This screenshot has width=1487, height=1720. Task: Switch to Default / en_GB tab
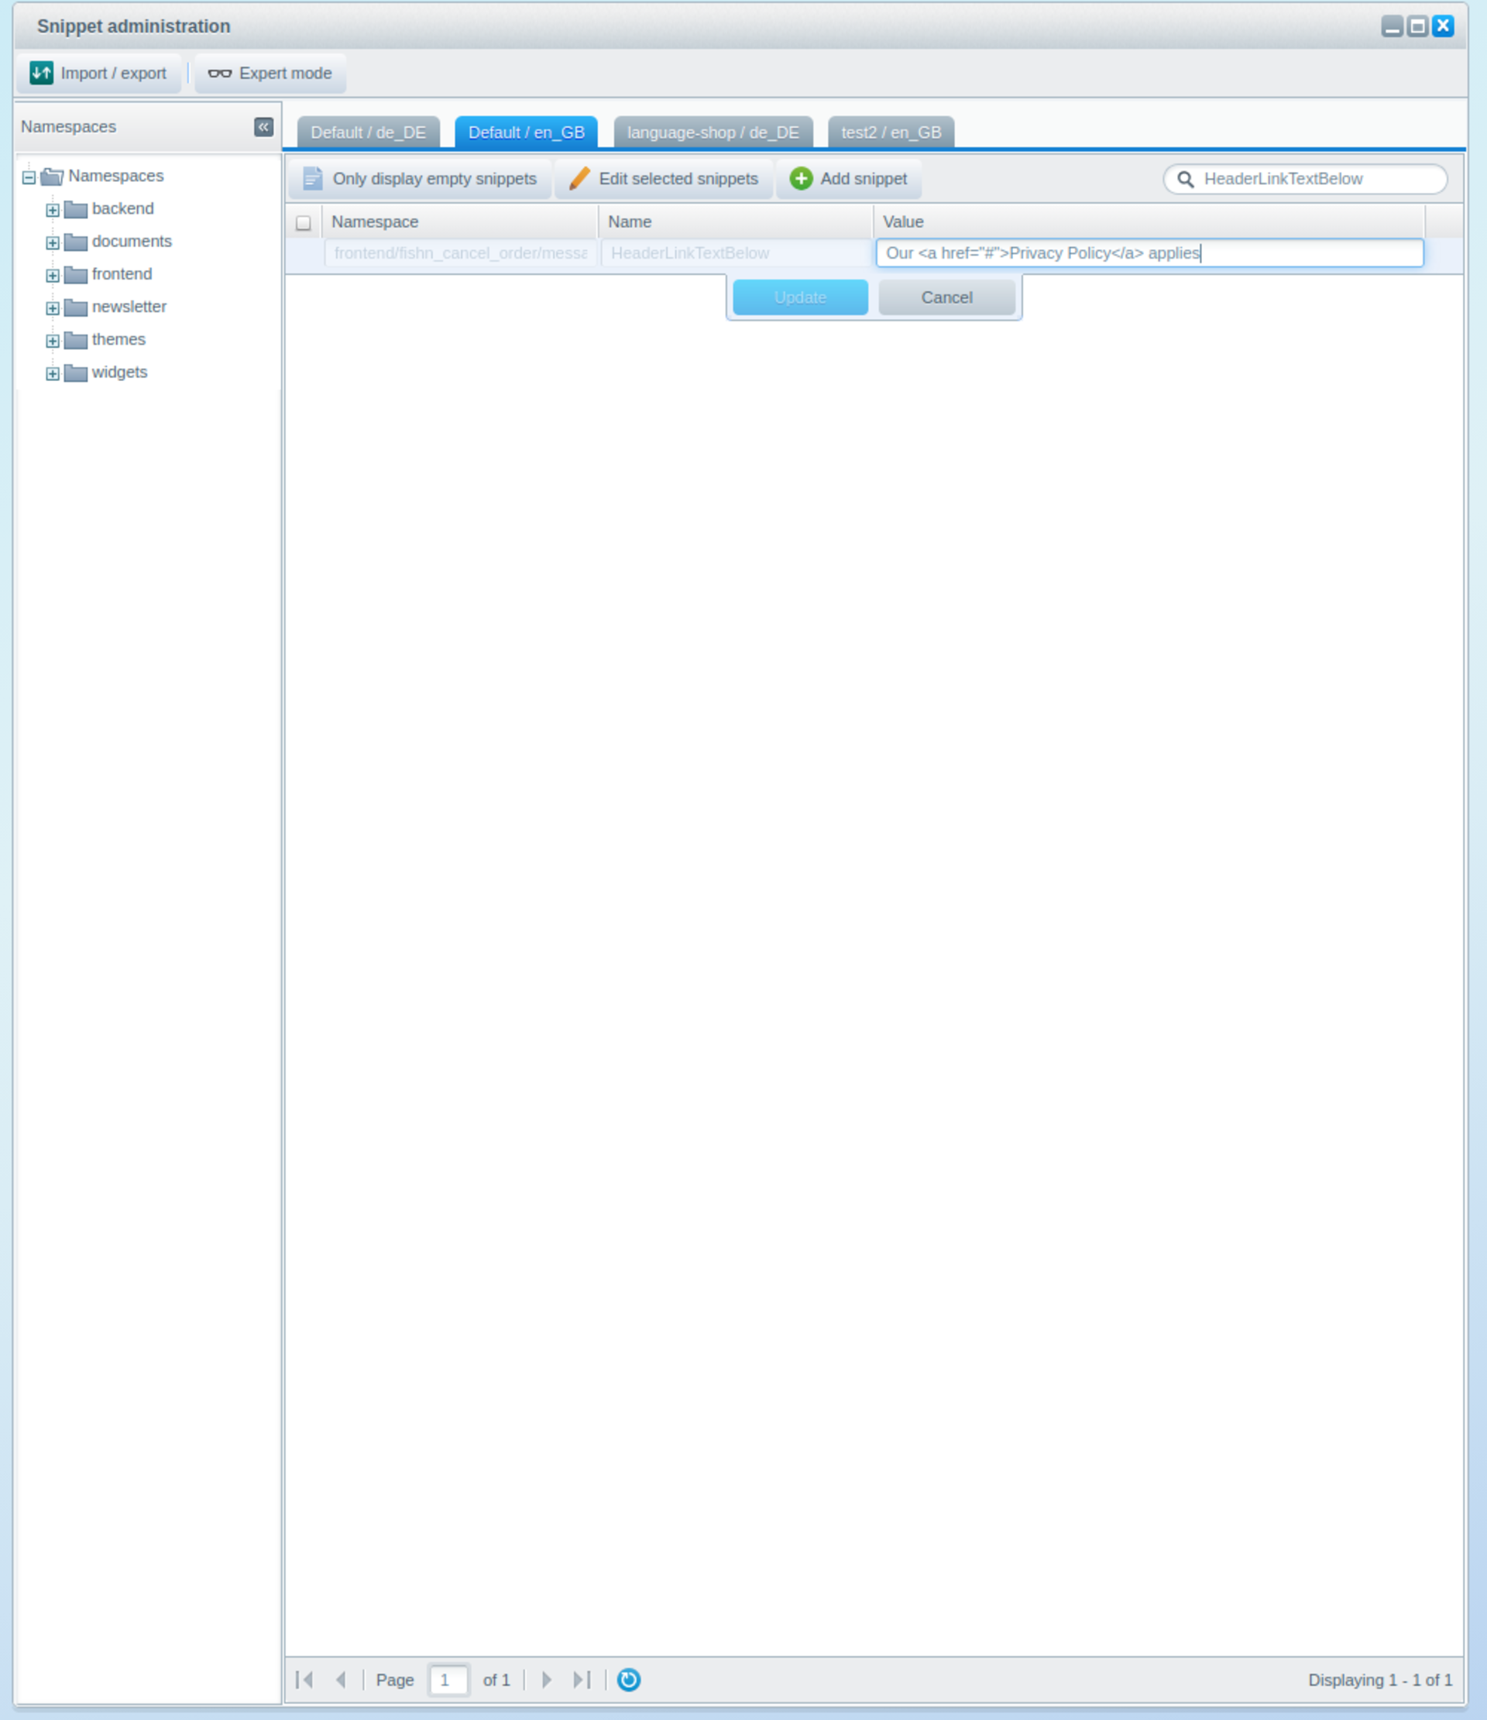(x=527, y=132)
